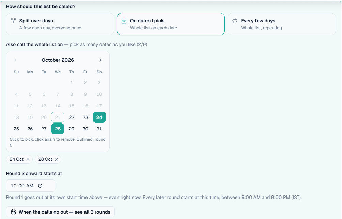Click the calendar check icon on On dates I pick
The image size is (342, 219).
click(124, 21)
